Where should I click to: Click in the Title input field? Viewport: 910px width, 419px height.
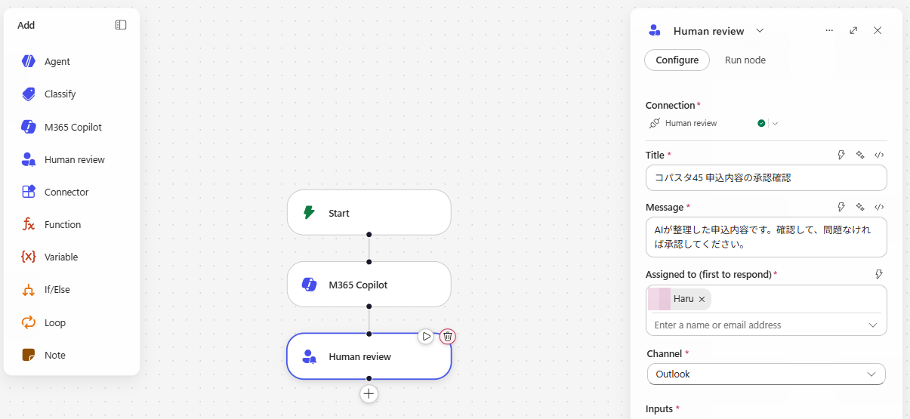[x=766, y=178]
